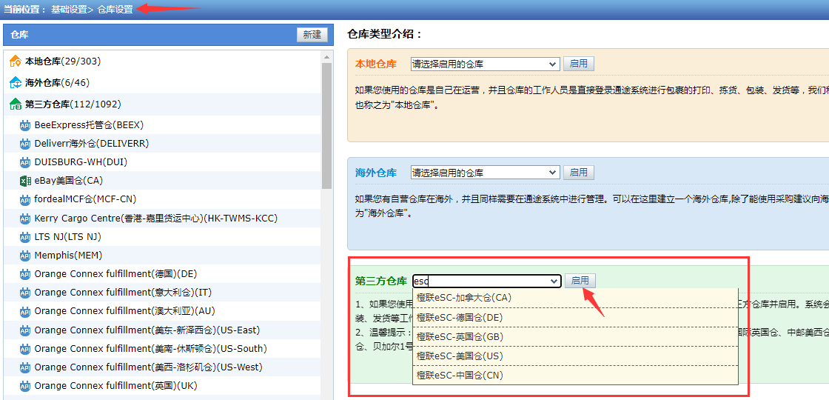This screenshot has width=829, height=400.
Task: Choose 橙联eSC-德国仓(DE) option
Action: point(574,318)
